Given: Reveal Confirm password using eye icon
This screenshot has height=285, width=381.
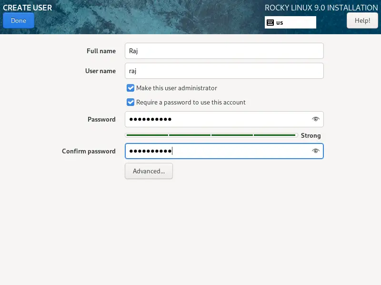Looking at the screenshot, I should pos(315,151).
